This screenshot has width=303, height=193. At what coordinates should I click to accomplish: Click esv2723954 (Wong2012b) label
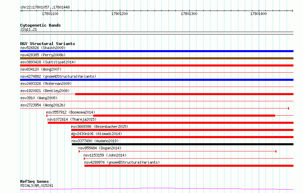(43, 105)
